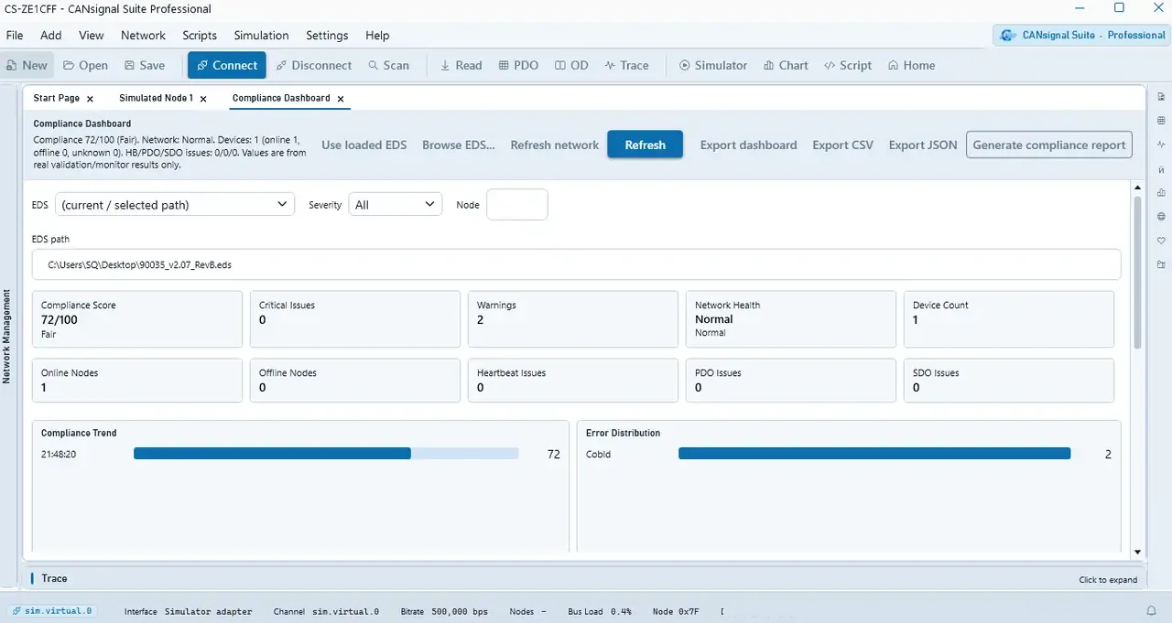Save the project with the Save toolbar button
Viewport: 1172px width, 623px height.
[x=145, y=65]
